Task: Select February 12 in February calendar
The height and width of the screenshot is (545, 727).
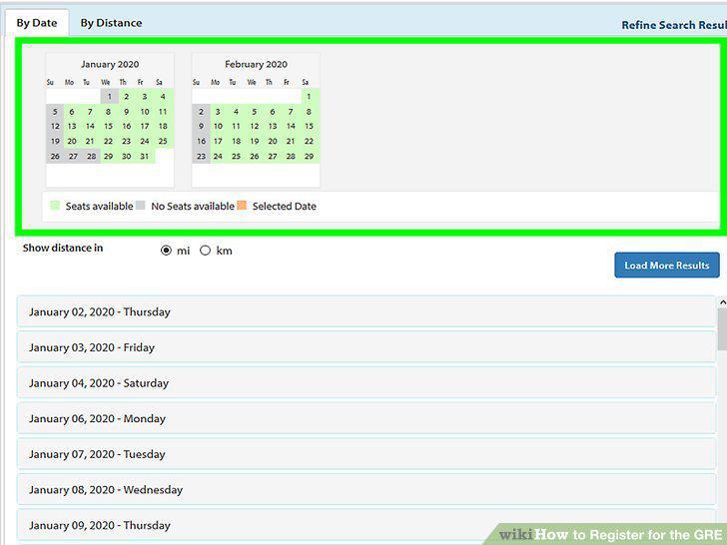Action: pos(255,126)
